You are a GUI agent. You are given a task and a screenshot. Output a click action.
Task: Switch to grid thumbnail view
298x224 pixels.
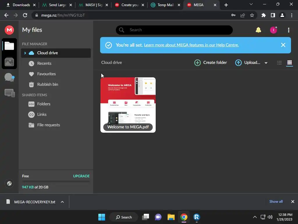(x=290, y=62)
